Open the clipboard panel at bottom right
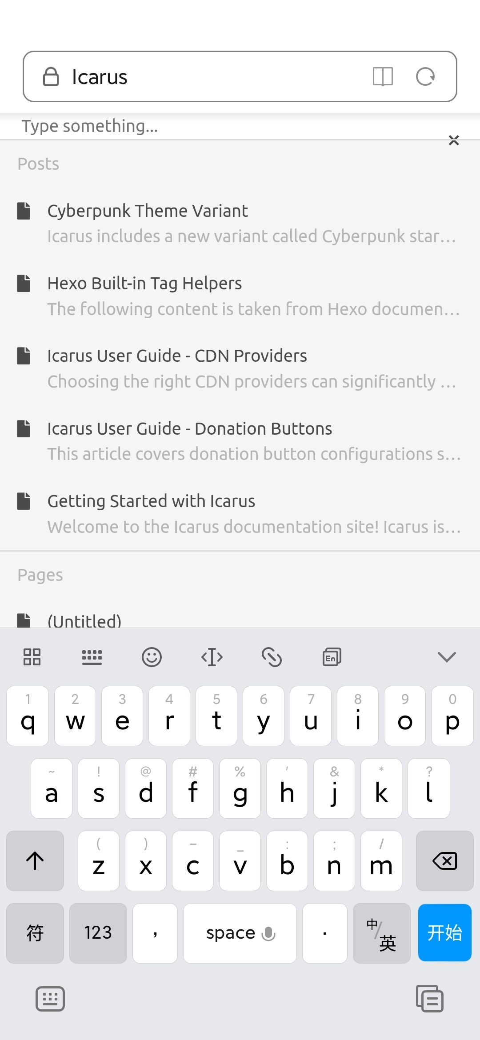 tap(430, 998)
